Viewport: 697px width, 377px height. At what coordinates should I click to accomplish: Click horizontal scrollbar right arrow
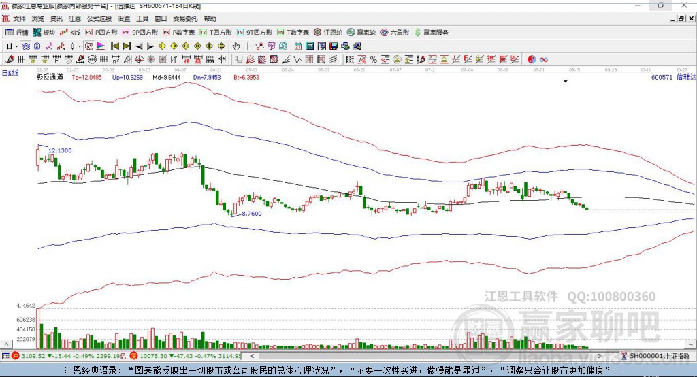[x=599, y=356]
